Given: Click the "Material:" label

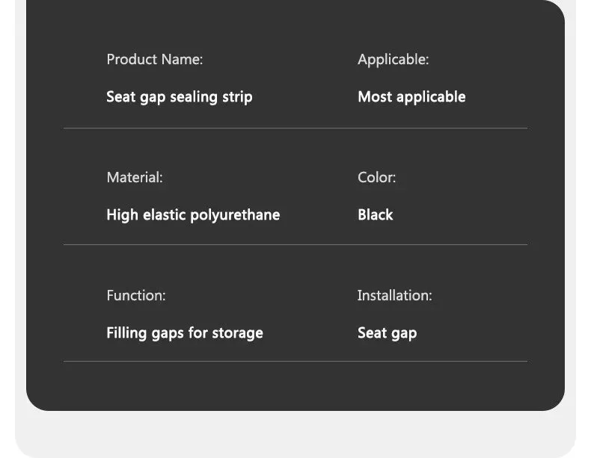Looking at the screenshot, I should point(135,177).
